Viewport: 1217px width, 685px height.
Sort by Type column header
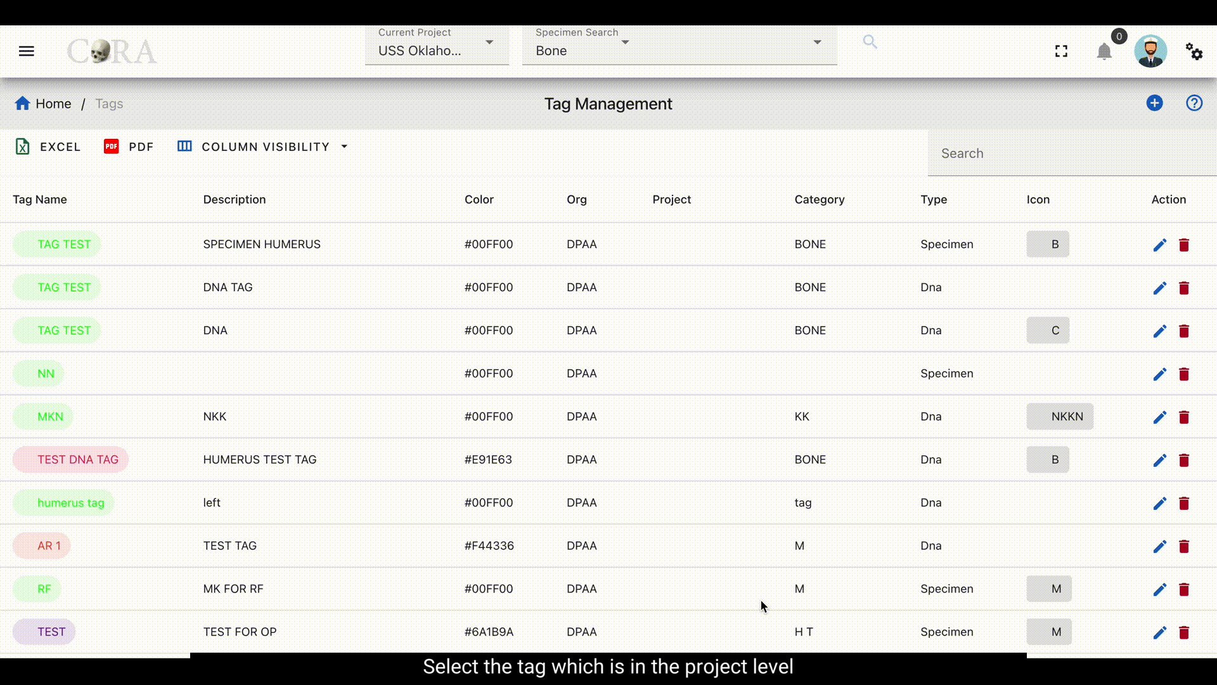pos(934,199)
